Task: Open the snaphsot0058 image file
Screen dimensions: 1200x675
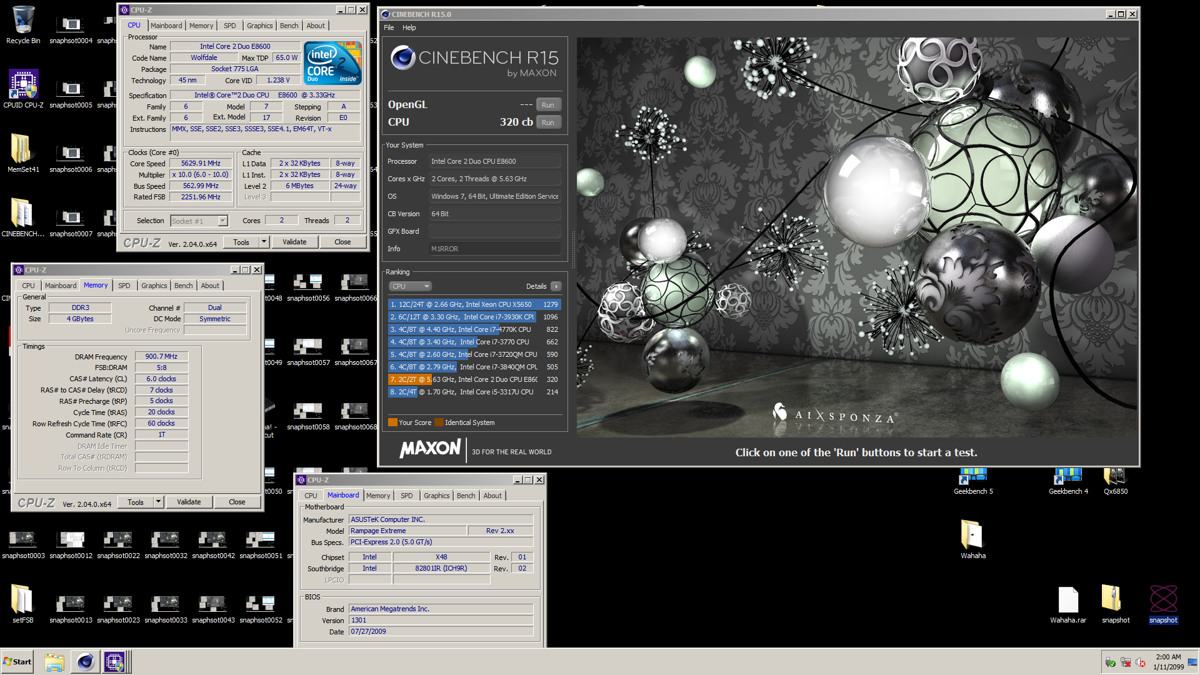Action: pos(308,416)
